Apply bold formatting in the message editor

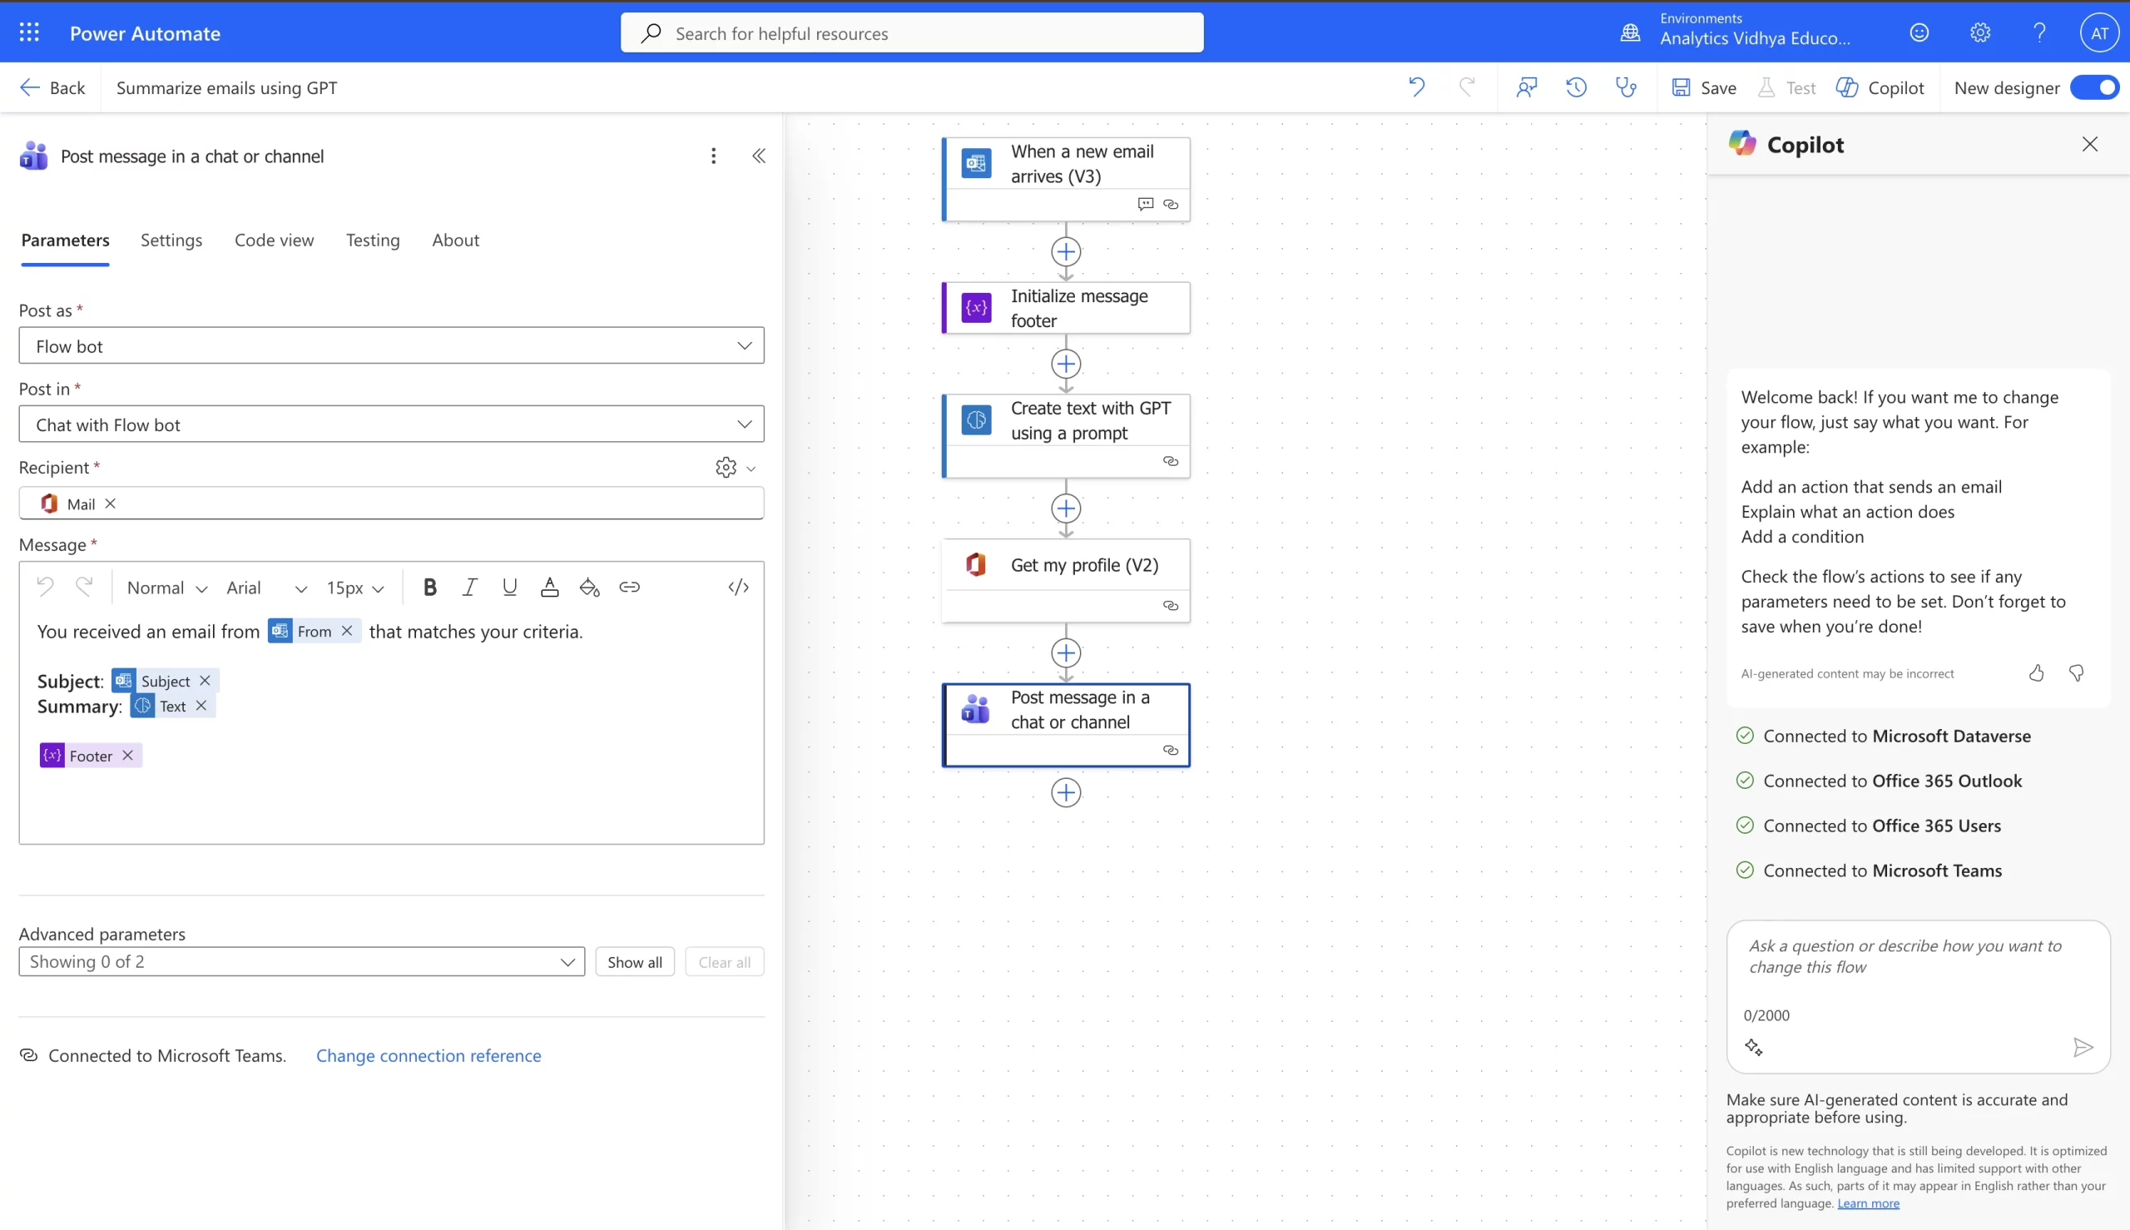pyautogui.click(x=431, y=586)
